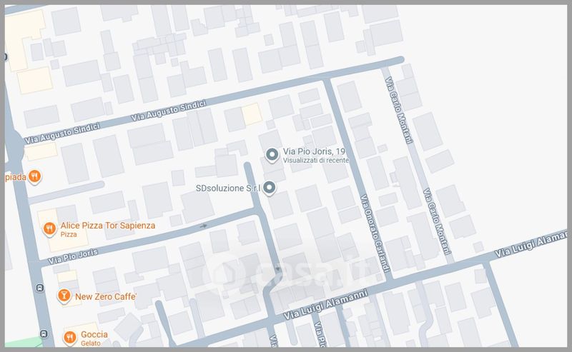
Task: Click the 'New Zero Caffe'' place name
Action: (106, 296)
